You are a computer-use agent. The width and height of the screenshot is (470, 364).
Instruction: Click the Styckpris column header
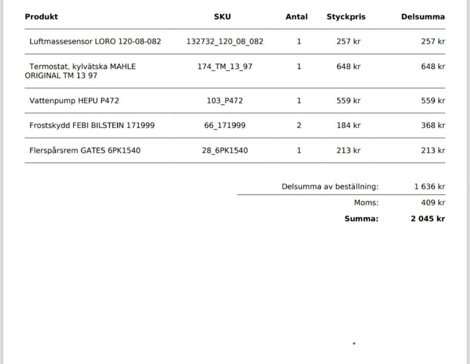pyautogui.click(x=346, y=17)
